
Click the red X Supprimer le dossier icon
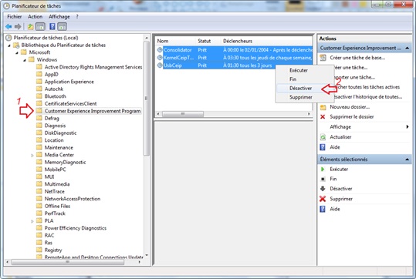pyautogui.click(x=323, y=117)
